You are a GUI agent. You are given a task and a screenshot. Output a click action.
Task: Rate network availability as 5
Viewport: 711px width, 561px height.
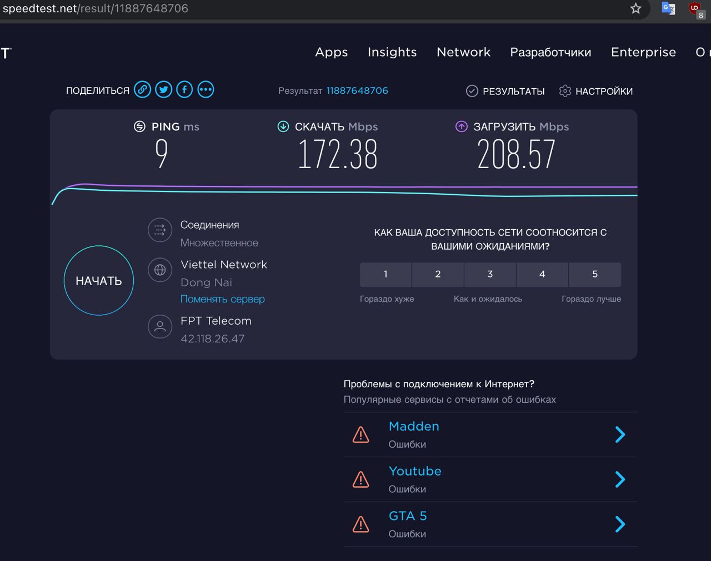coord(595,274)
